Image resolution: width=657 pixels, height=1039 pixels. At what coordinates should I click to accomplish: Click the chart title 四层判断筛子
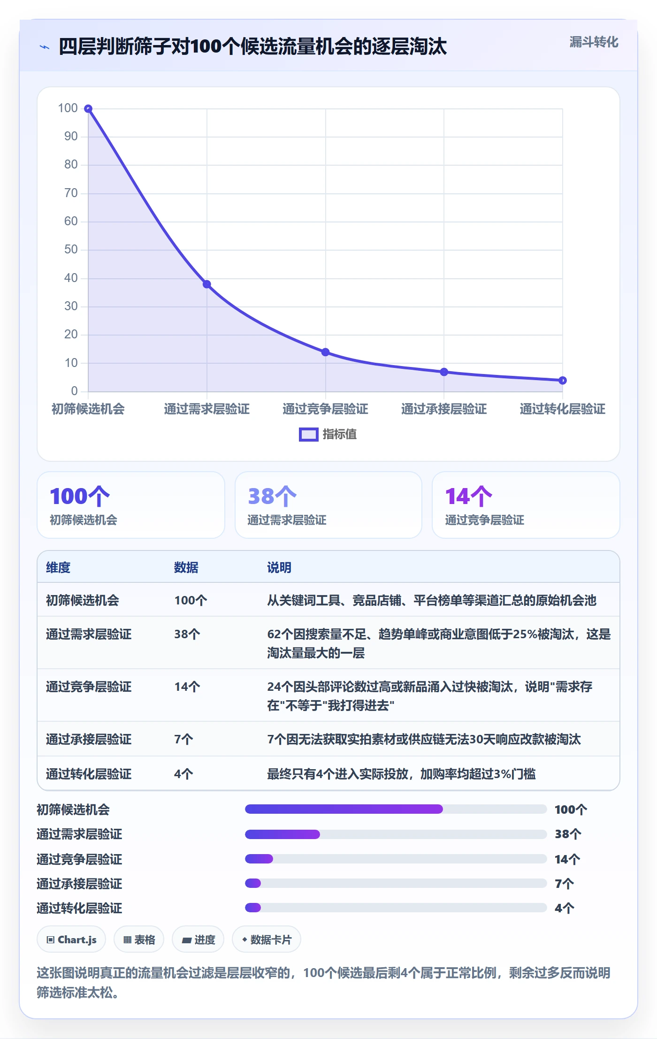(252, 47)
